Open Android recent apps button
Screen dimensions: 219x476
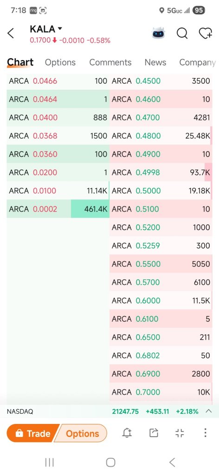click(49, 463)
